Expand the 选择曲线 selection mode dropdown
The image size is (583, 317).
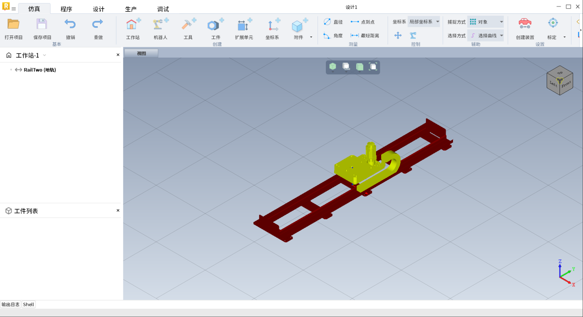click(486, 35)
